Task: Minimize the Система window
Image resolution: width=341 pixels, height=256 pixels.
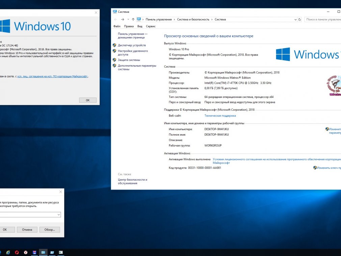Action: [328, 12]
